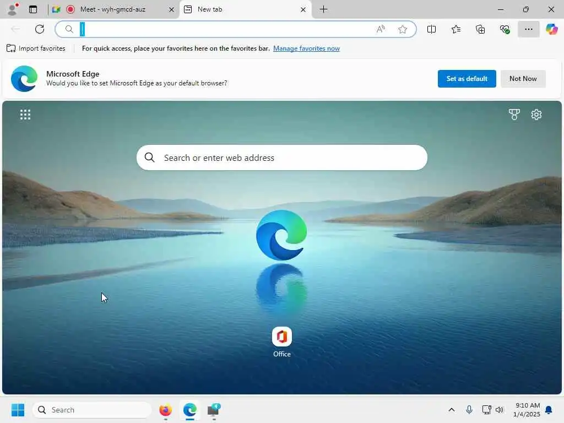
Task: Click Set as default button
Action: (467, 78)
